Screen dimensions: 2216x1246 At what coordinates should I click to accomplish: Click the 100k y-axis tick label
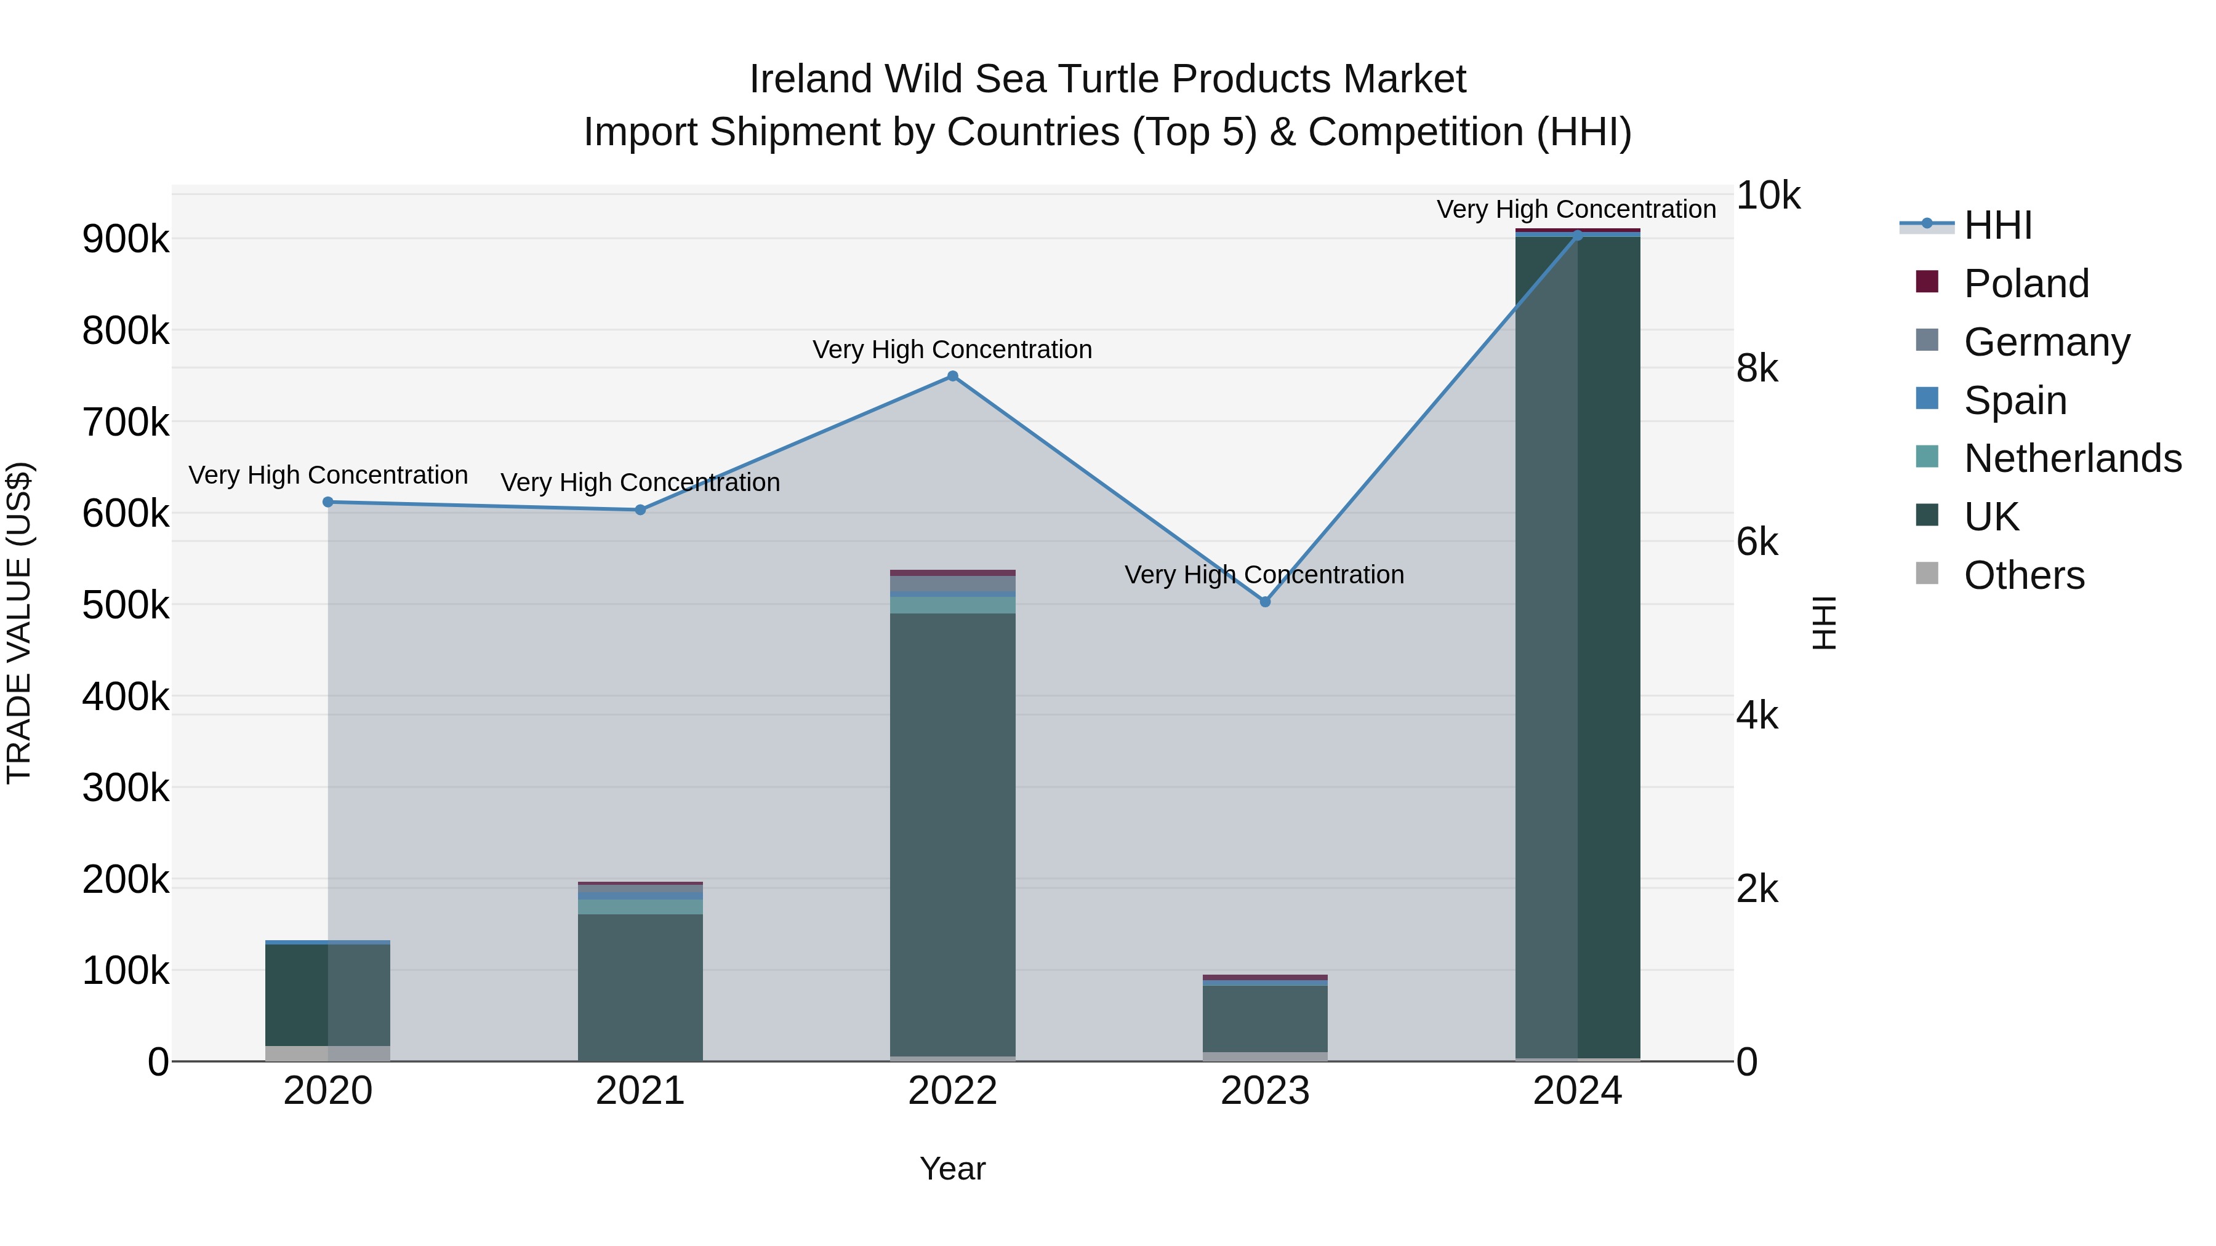[x=126, y=971]
